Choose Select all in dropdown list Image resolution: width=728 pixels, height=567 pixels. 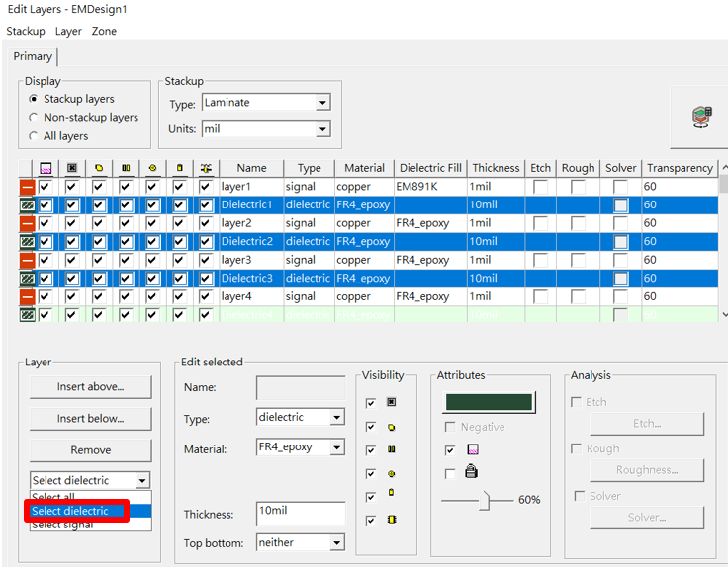(x=91, y=498)
